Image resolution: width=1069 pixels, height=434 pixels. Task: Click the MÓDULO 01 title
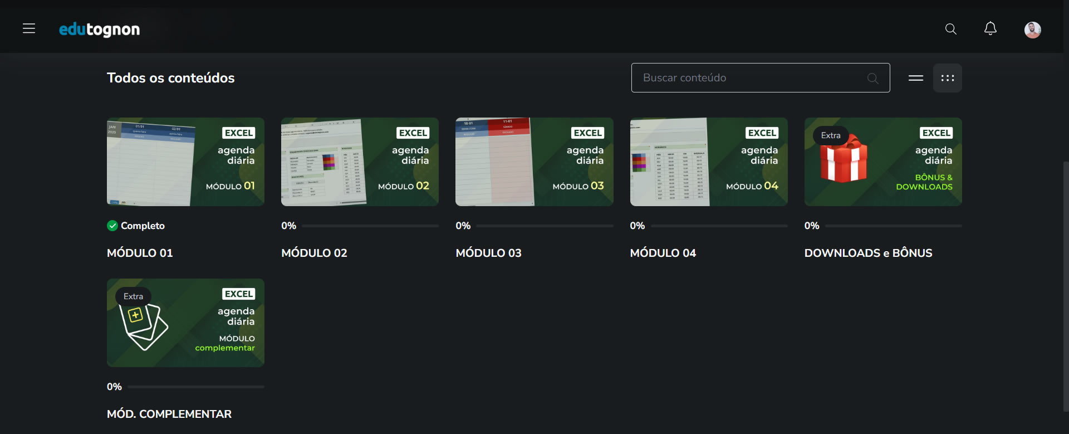click(140, 253)
